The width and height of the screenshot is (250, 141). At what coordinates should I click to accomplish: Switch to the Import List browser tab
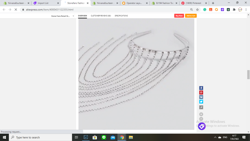[46, 3]
